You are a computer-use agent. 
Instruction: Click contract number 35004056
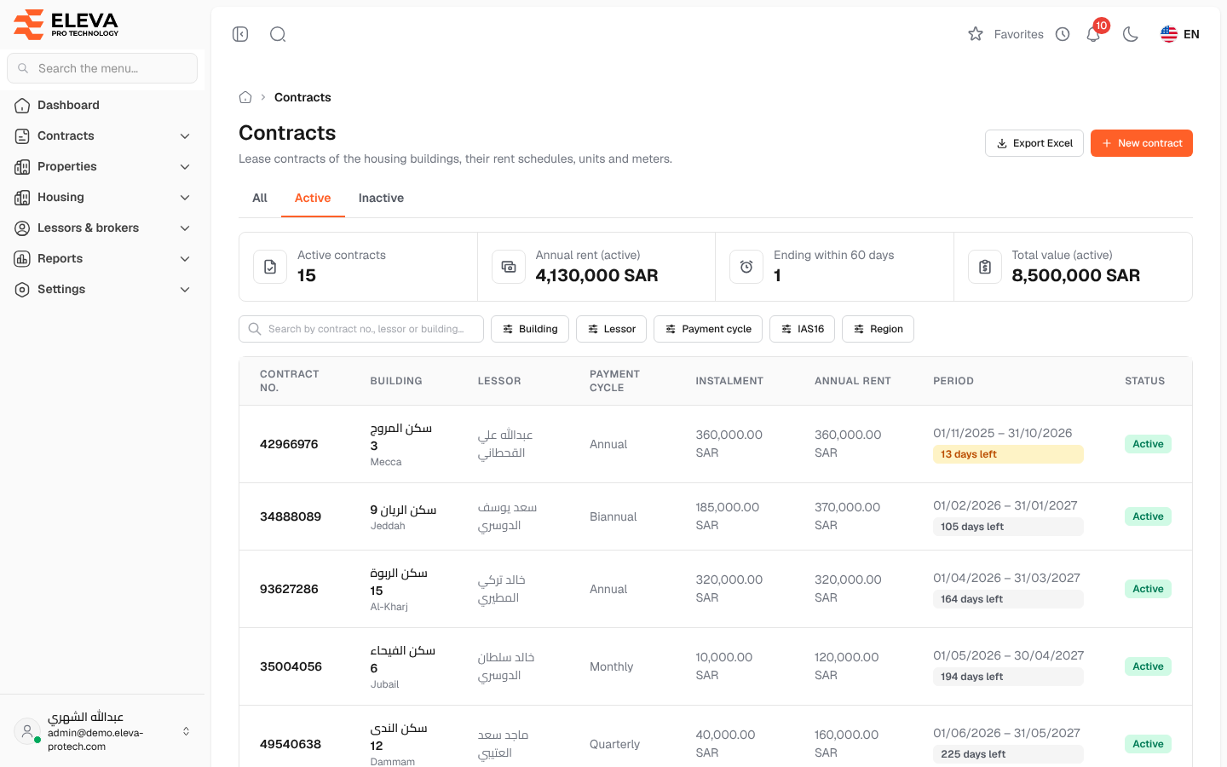coord(291,666)
